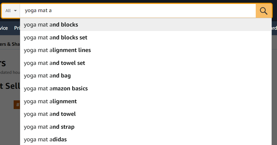
Task: Choose 'yoga mat and towel' suggestion
Action: [x=50, y=114]
